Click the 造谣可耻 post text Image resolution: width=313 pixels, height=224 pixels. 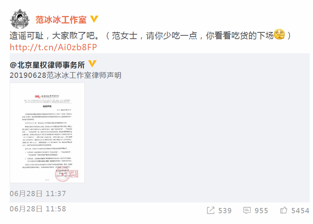pyautogui.click(x=26, y=36)
